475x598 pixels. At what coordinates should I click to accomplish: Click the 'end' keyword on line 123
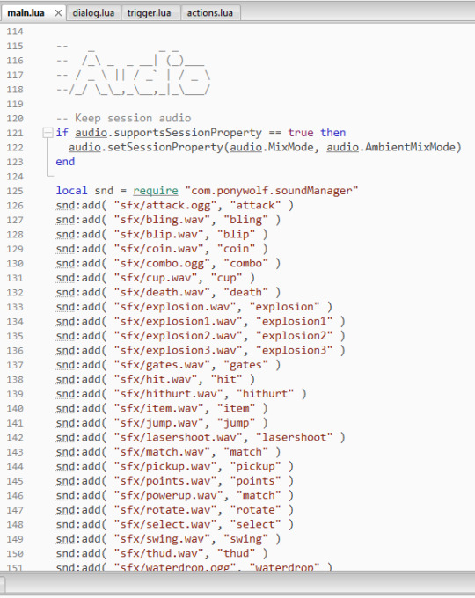[x=65, y=162]
